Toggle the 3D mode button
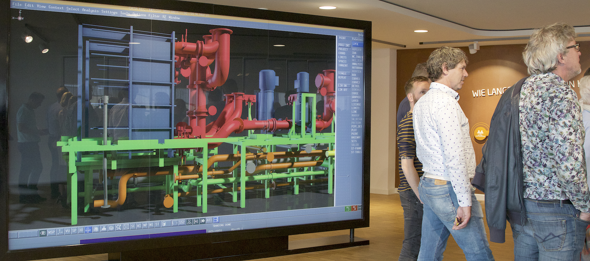Image resolution: width=590 pixels, height=261 pixels. point(81,230)
